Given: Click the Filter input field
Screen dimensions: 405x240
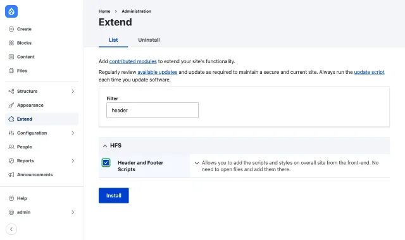Looking at the screenshot, I should [153, 111].
